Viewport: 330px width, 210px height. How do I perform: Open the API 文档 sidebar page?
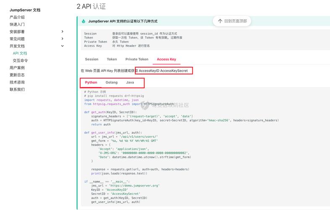20,53
